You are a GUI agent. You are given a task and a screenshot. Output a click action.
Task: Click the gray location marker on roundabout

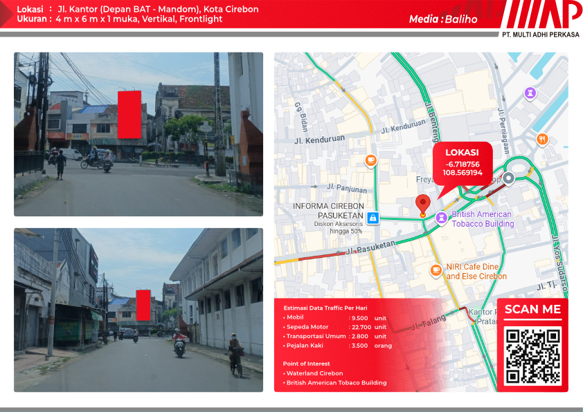click(509, 178)
